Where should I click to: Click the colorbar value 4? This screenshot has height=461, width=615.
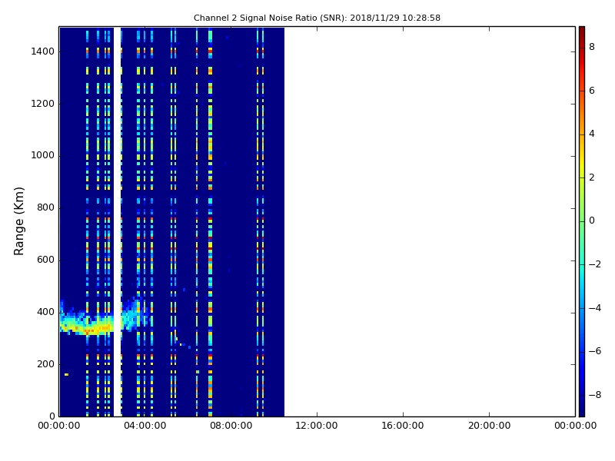(x=592, y=134)
